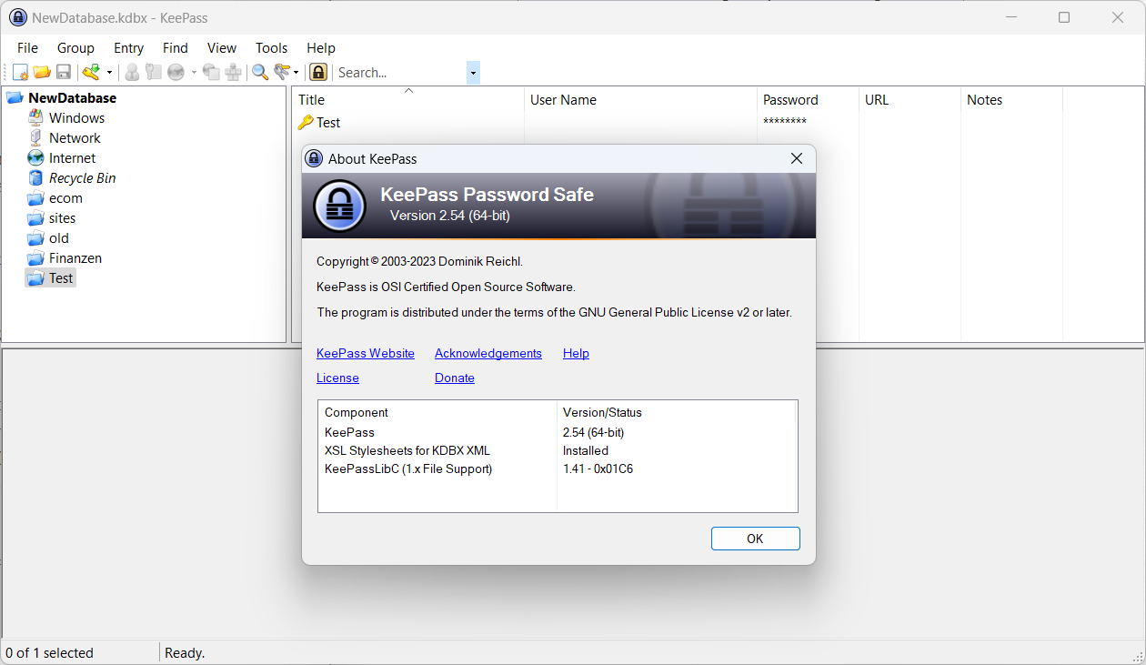This screenshot has height=665, width=1146.
Task: Open the KeePass Website link
Action: tap(365, 353)
